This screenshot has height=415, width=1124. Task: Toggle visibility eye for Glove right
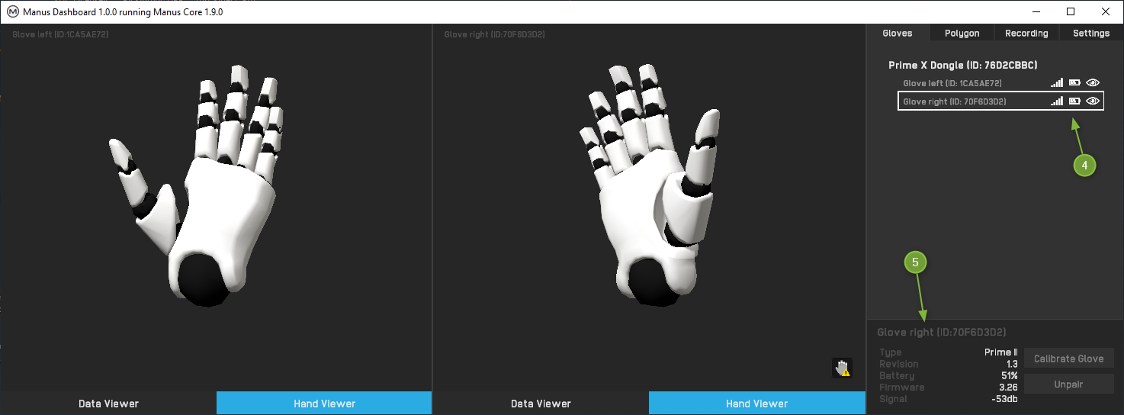tap(1093, 101)
